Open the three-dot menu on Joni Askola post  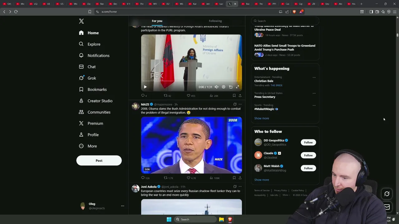[240, 187]
